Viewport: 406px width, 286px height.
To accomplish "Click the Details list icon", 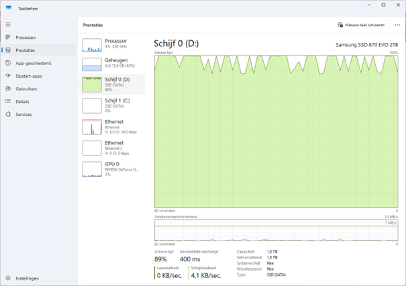I will [8, 101].
